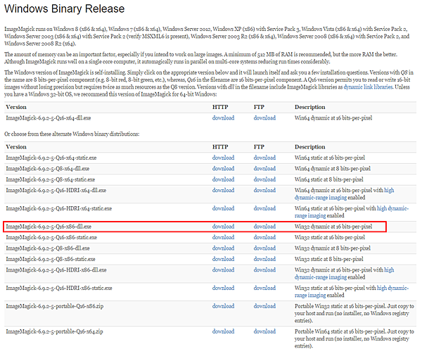Select filename ImageMagick-6.9.2-5-Q8-x86-dll.exe
The height and width of the screenshot is (349, 422).
48,248
